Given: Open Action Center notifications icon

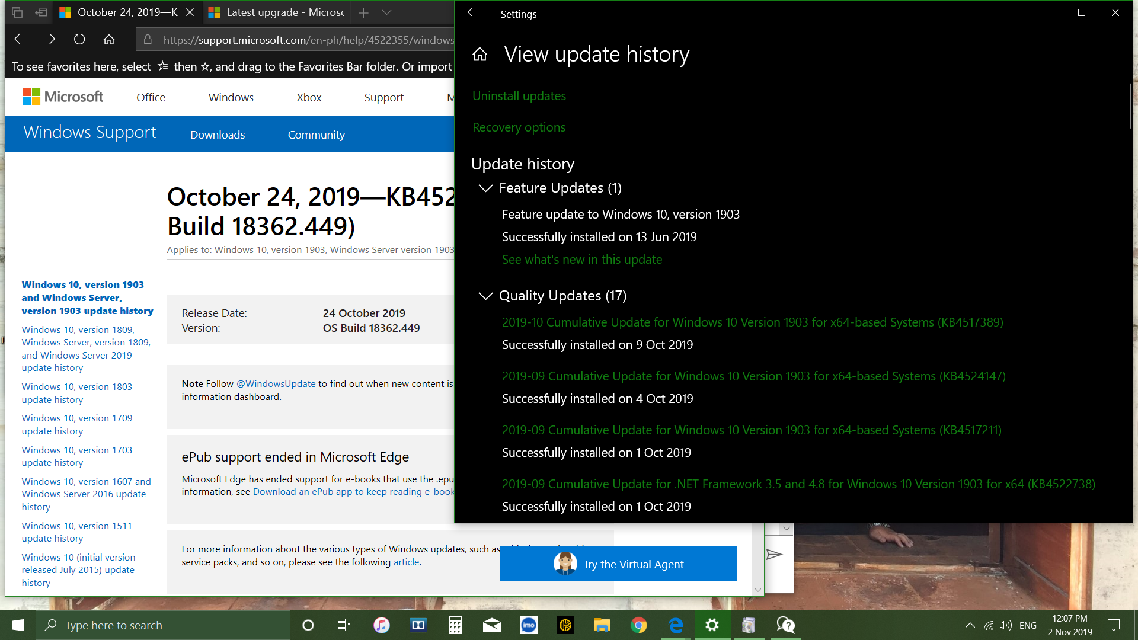Looking at the screenshot, I should click(x=1114, y=625).
